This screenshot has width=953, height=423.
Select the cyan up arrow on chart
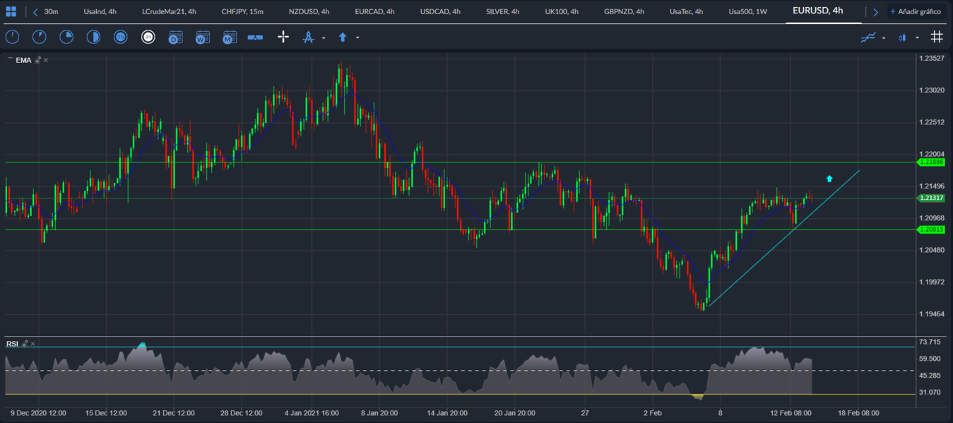(829, 179)
